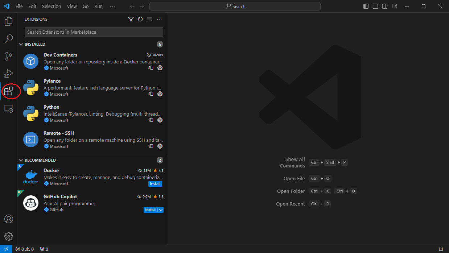
Task: Open the Accounts menu icon
Action: pyautogui.click(x=9, y=219)
